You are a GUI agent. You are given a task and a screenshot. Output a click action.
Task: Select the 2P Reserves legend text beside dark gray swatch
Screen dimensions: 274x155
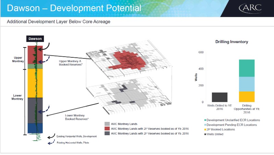[x=150, y=133]
